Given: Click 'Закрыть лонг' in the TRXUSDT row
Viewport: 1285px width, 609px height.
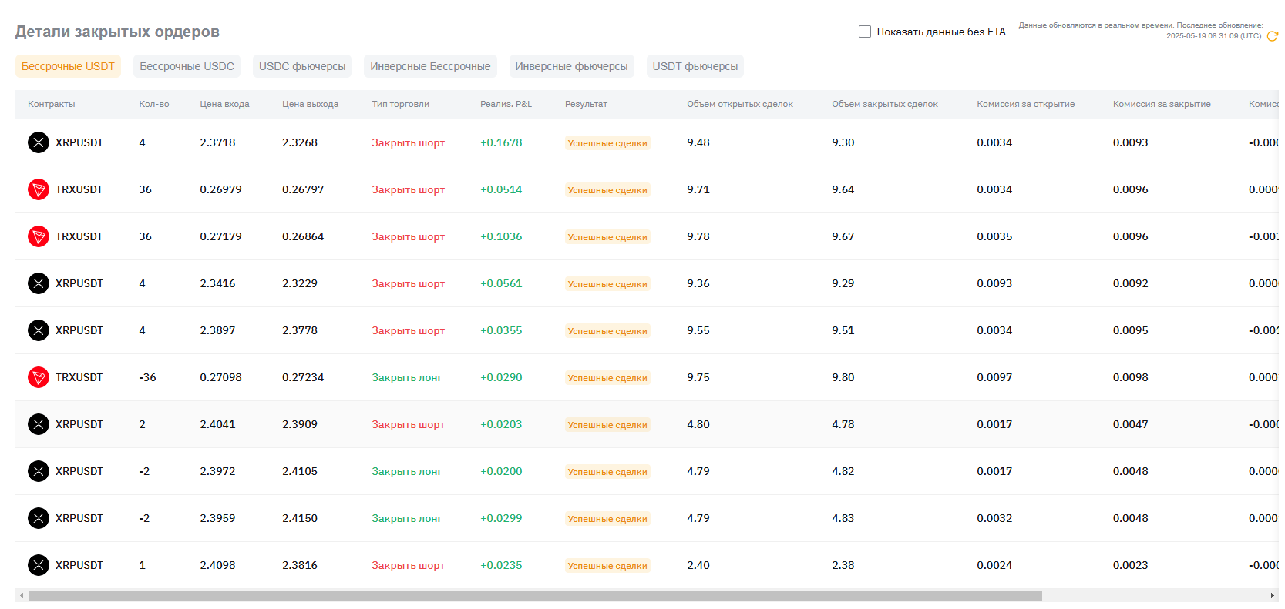Looking at the screenshot, I should (x=407, y=377).
